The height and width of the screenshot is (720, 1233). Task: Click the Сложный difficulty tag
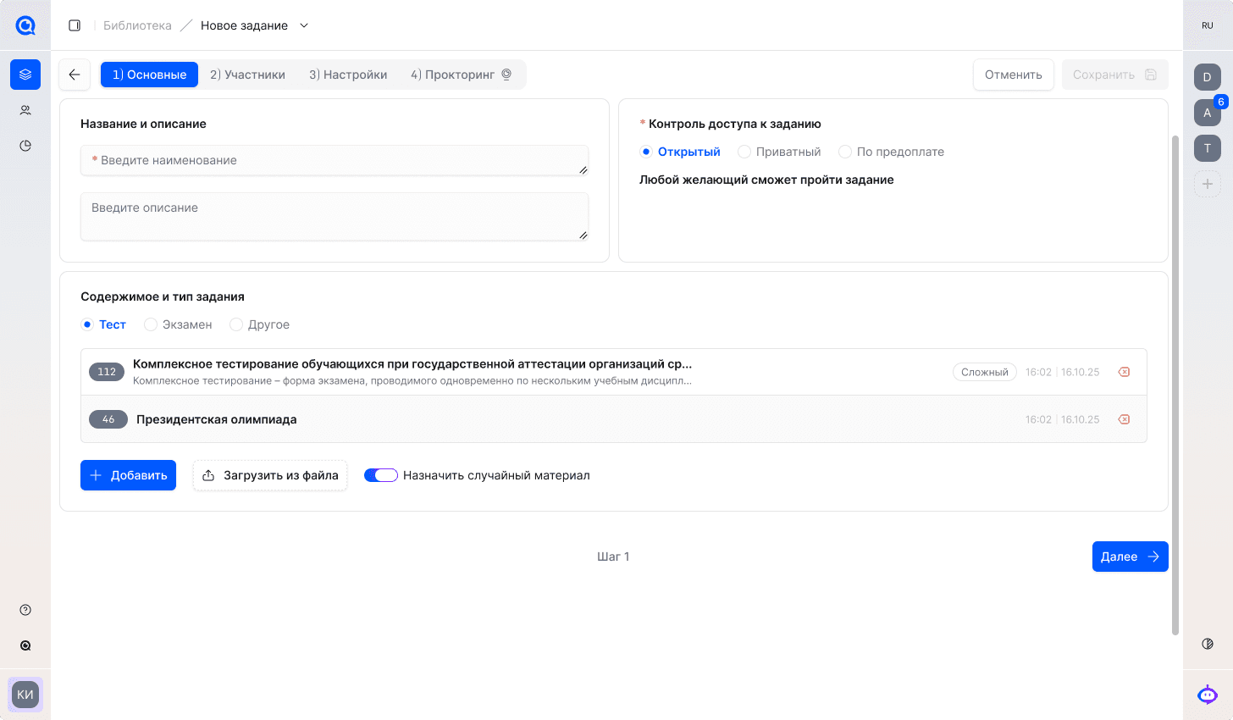coord(984,372)
